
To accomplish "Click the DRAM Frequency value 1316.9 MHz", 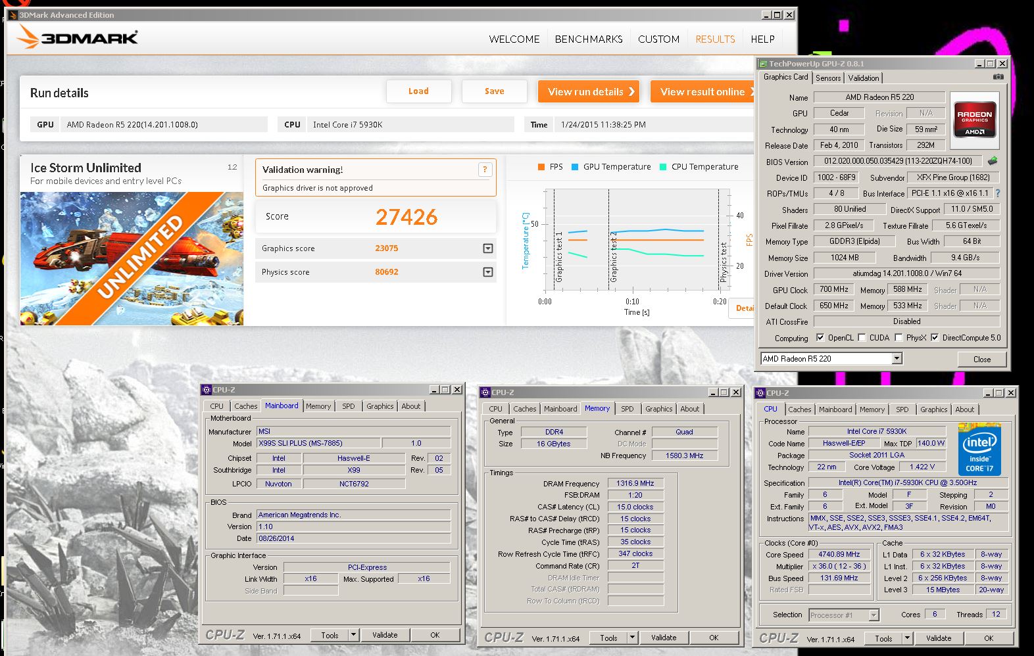I will pyautogui.click(x=635, y=483).
